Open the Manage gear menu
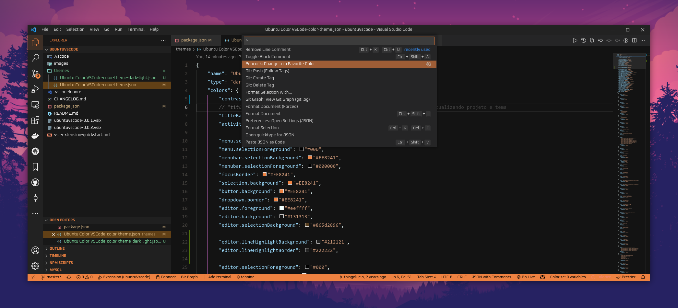 tap(35, 266)
